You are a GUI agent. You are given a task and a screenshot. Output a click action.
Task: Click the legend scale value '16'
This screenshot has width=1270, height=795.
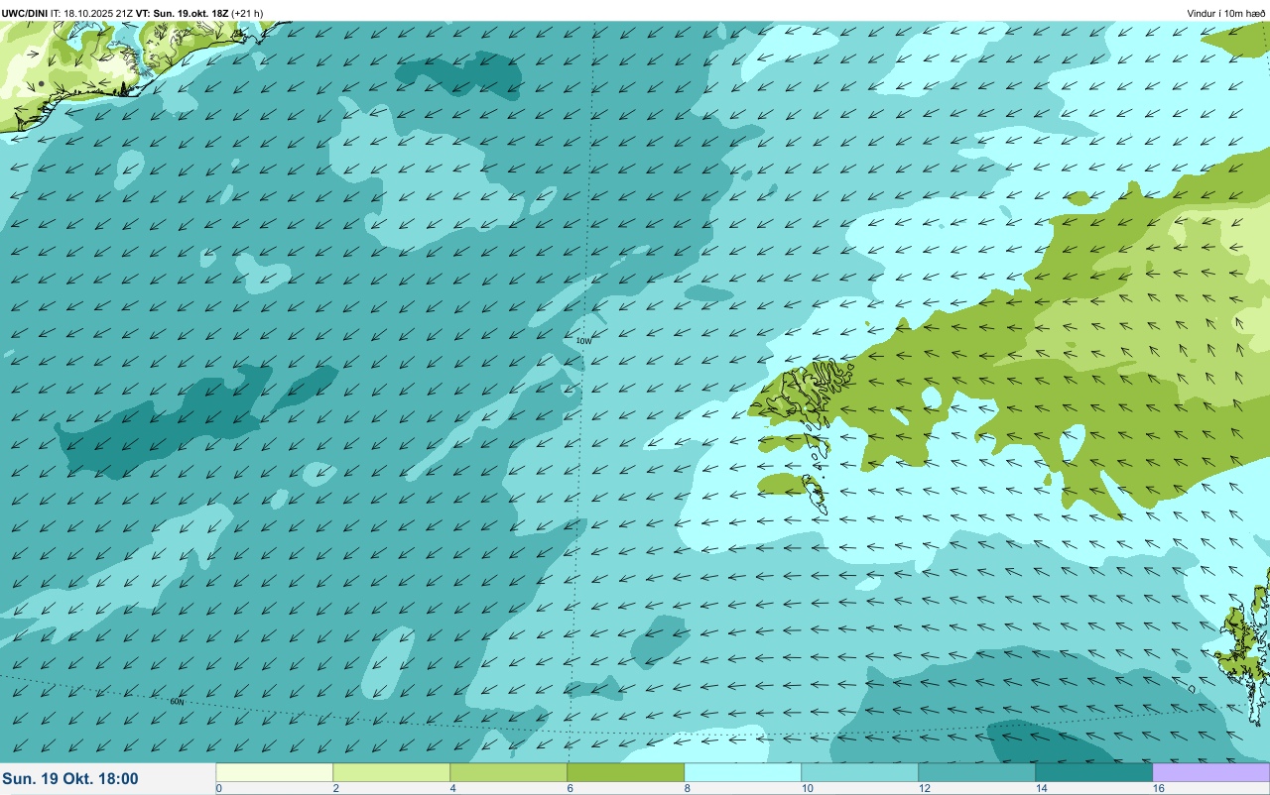[1157, 788]
